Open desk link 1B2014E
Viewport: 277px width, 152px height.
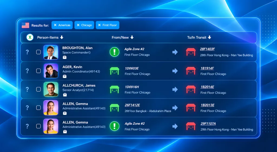pos(207,87)
